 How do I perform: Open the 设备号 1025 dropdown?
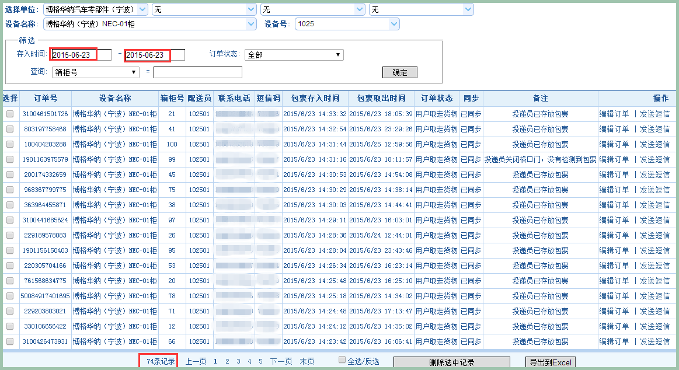click(347, 24)
